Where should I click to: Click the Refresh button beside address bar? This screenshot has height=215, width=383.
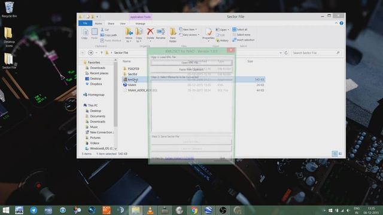click(x=286, y=53)
